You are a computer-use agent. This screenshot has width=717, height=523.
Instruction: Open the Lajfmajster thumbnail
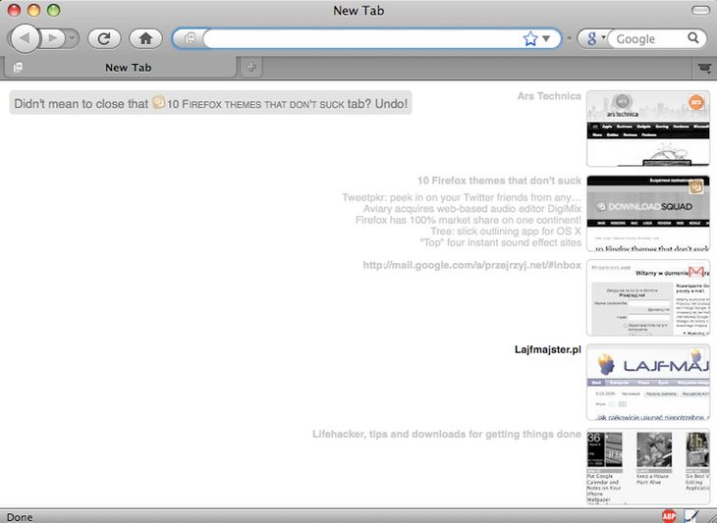pyautogui.click(x=648, y=383)
